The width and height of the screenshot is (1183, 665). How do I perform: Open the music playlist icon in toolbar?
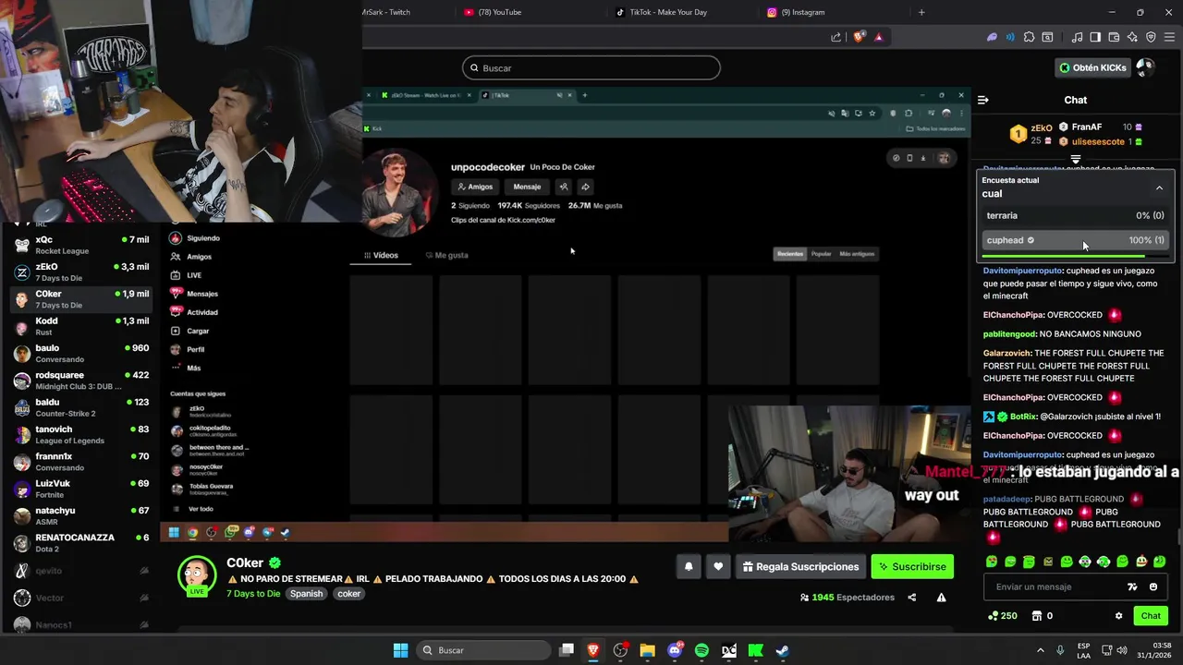coord(1077,37)
